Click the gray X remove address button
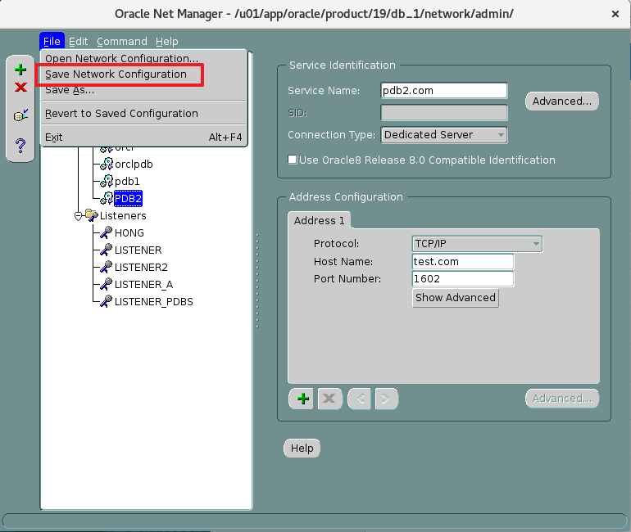 (x=330, y=399)
